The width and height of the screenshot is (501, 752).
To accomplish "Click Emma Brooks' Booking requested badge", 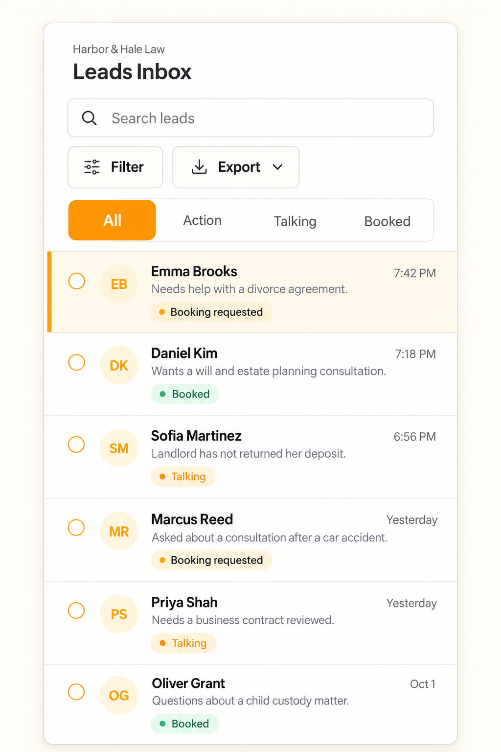I will click(211, 312).
